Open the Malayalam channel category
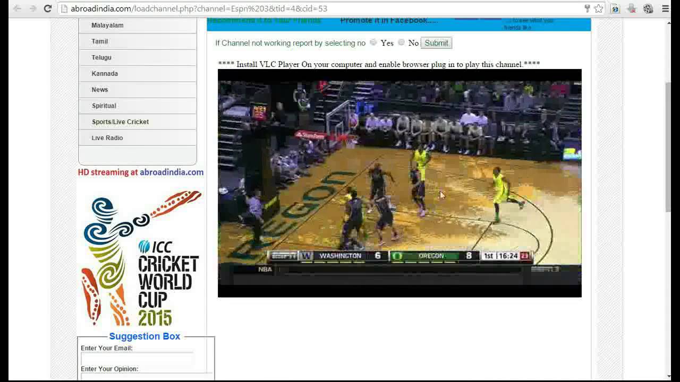This screenshot has width=680, height=382. pyautogui.click(x=138, y=25)
